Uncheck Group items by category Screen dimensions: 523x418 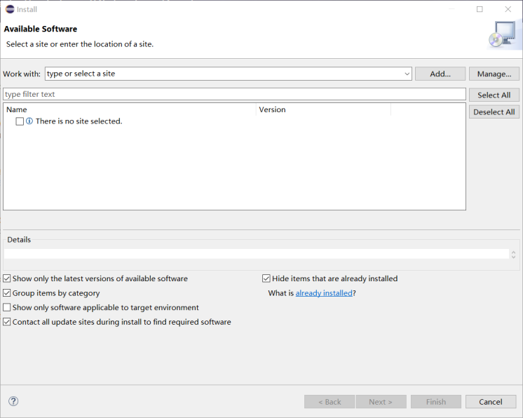click(7, 293)
